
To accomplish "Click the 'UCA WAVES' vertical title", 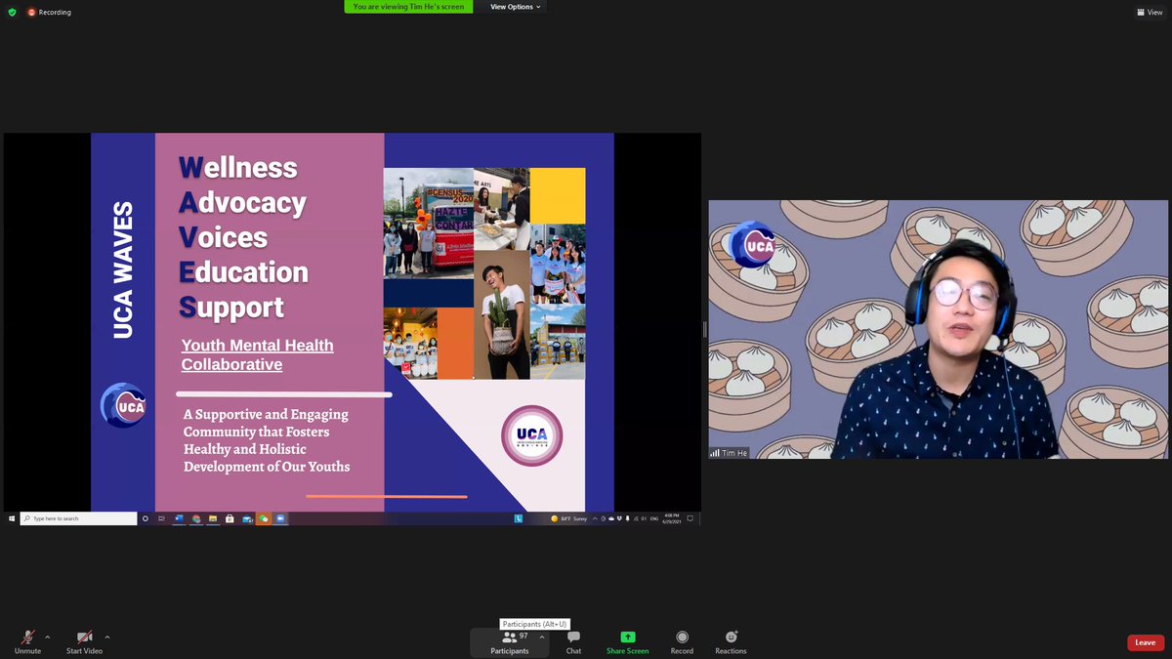I will pos(123,270).
